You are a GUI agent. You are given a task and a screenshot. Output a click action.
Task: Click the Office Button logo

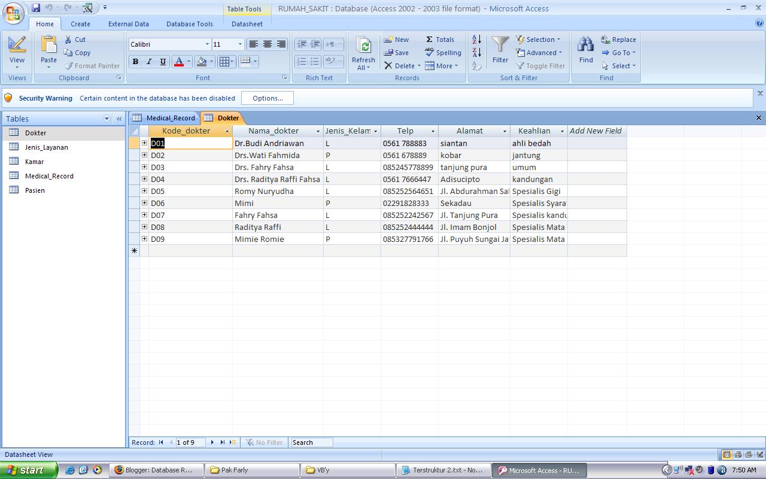(x=13, y=13)
